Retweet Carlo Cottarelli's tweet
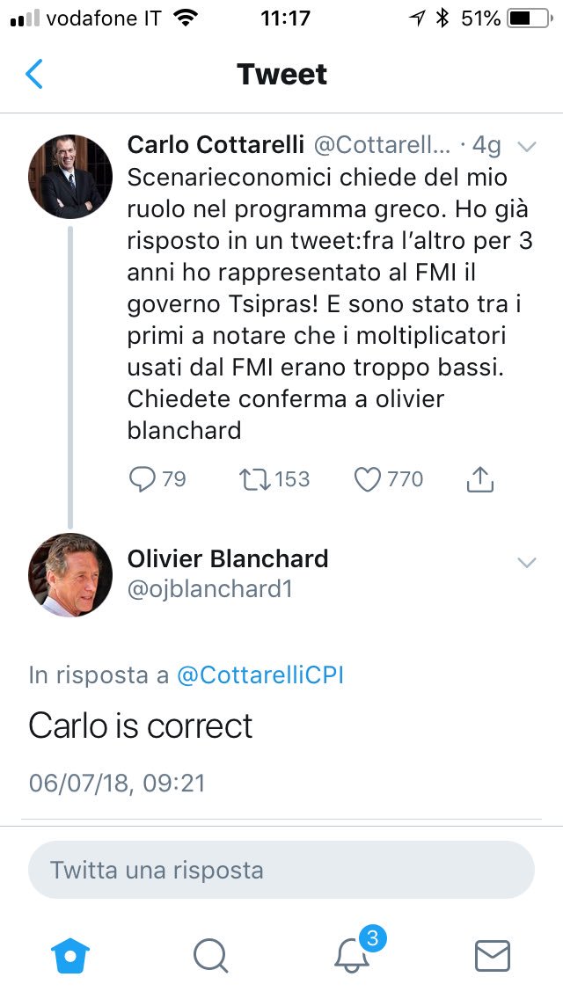Screen dimensions: 563x999 point(254,478)
